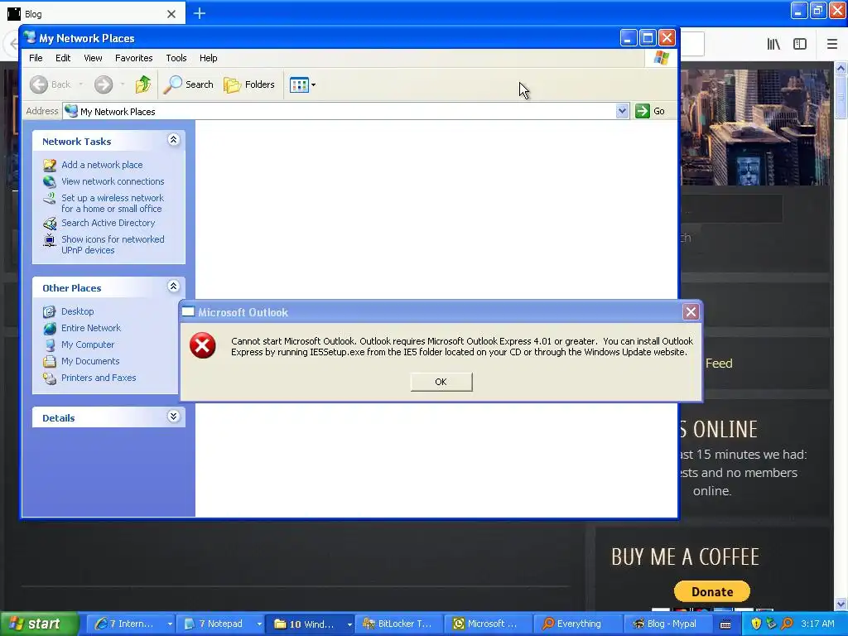Click Search Active Directory link

pos(108,223)
